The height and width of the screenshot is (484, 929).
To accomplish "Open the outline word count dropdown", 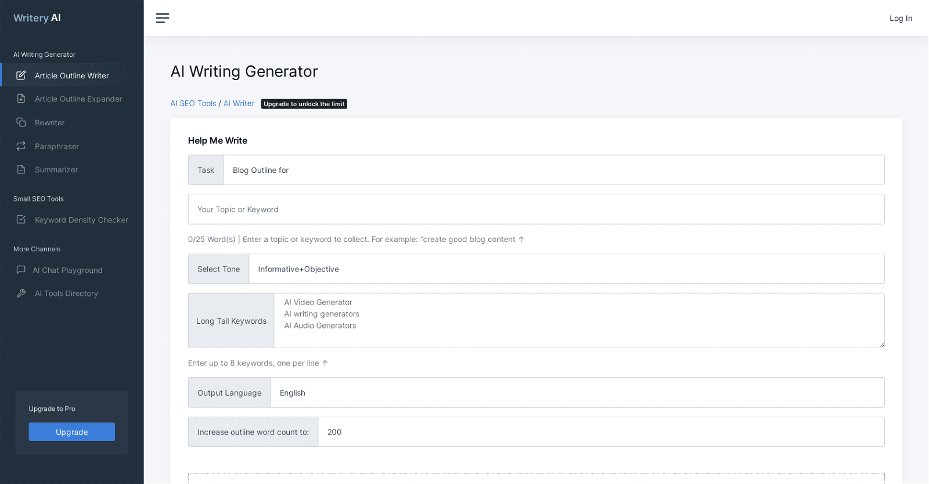I will tap(600, 432).
